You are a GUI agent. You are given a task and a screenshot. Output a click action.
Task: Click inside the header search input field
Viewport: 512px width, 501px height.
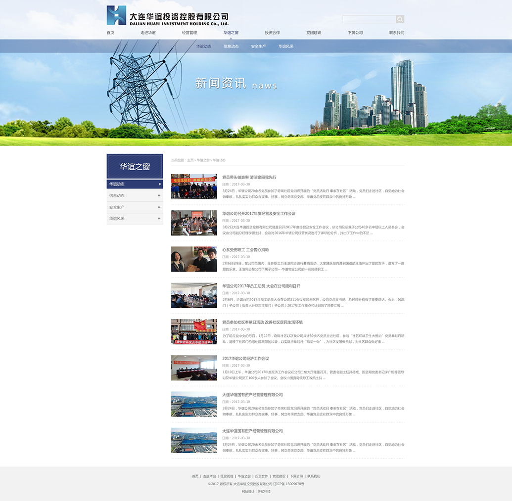pyautogui.click(x=369, y=19)
